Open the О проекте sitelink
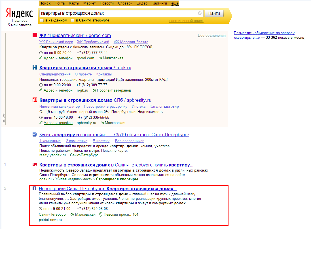The image size is (311, 262). click(83, 74)
